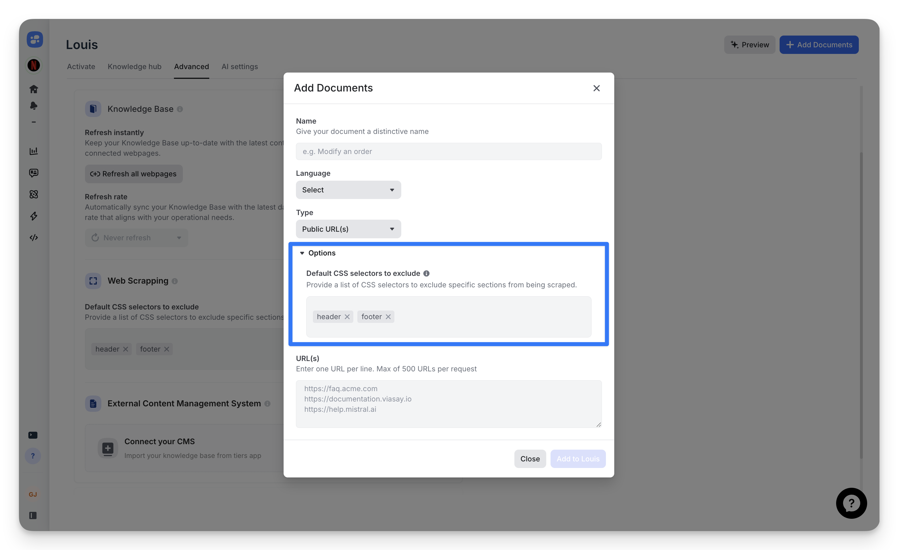The height and width of the screenshot is (550, 899).
Task: Click the URL(s) text area
Action: click(448, 404)
